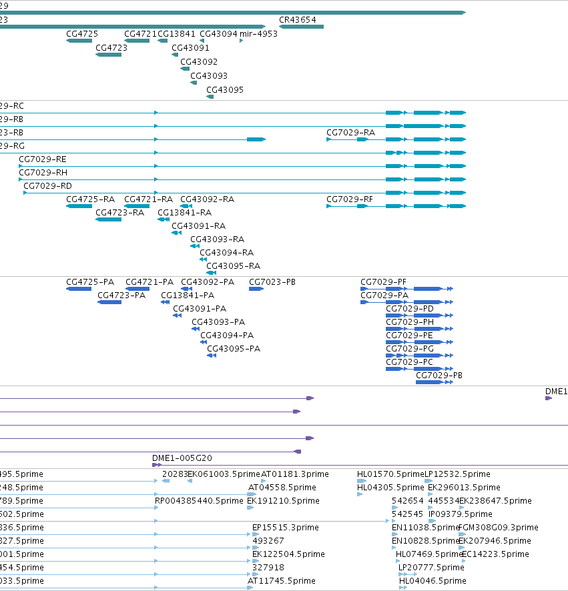Image resolution: width=568 pixels, height=591 pixels.
Task: Select the CG7029-RA transcript label
Action: point(350,133)
